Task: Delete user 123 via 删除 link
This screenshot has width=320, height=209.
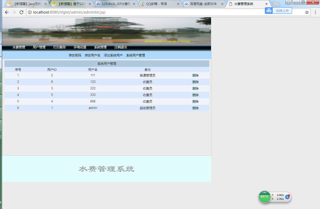Action: [x=195, y=82]
